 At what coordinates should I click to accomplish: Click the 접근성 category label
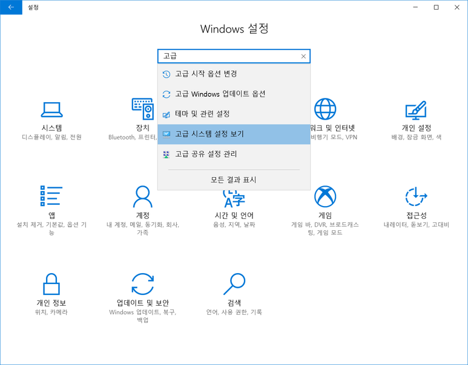(417, 215)
